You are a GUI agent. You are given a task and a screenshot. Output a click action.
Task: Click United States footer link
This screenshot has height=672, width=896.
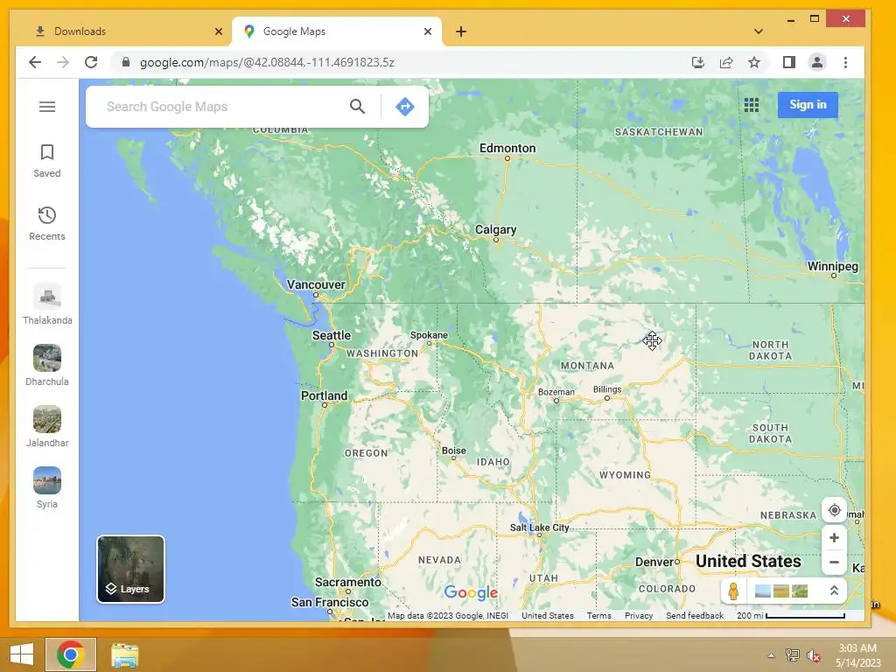tap(548, 615)
